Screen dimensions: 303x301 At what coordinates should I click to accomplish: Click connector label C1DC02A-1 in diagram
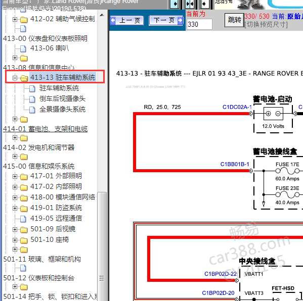(x=237, y=107)
